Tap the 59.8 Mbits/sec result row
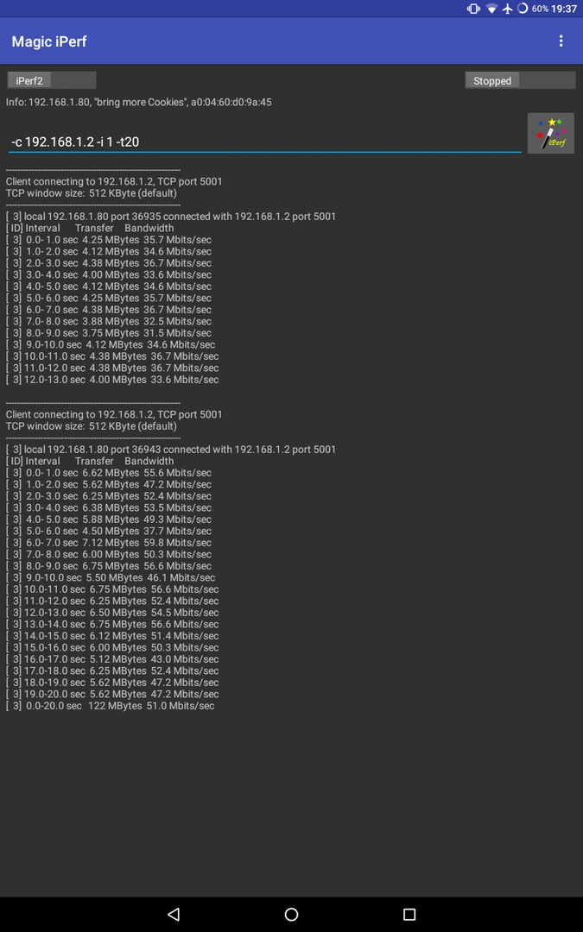 click(x=109, y=543)
